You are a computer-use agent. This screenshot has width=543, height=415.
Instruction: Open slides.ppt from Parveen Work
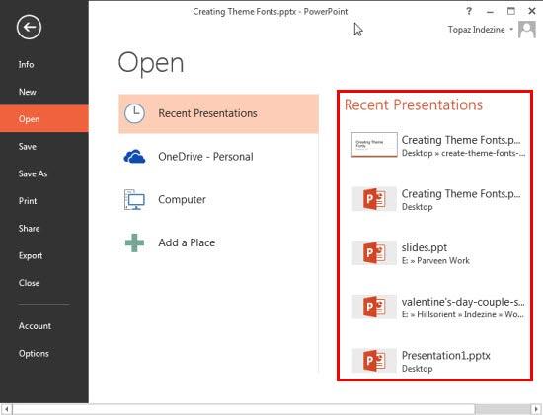click(x=438, y=253)
